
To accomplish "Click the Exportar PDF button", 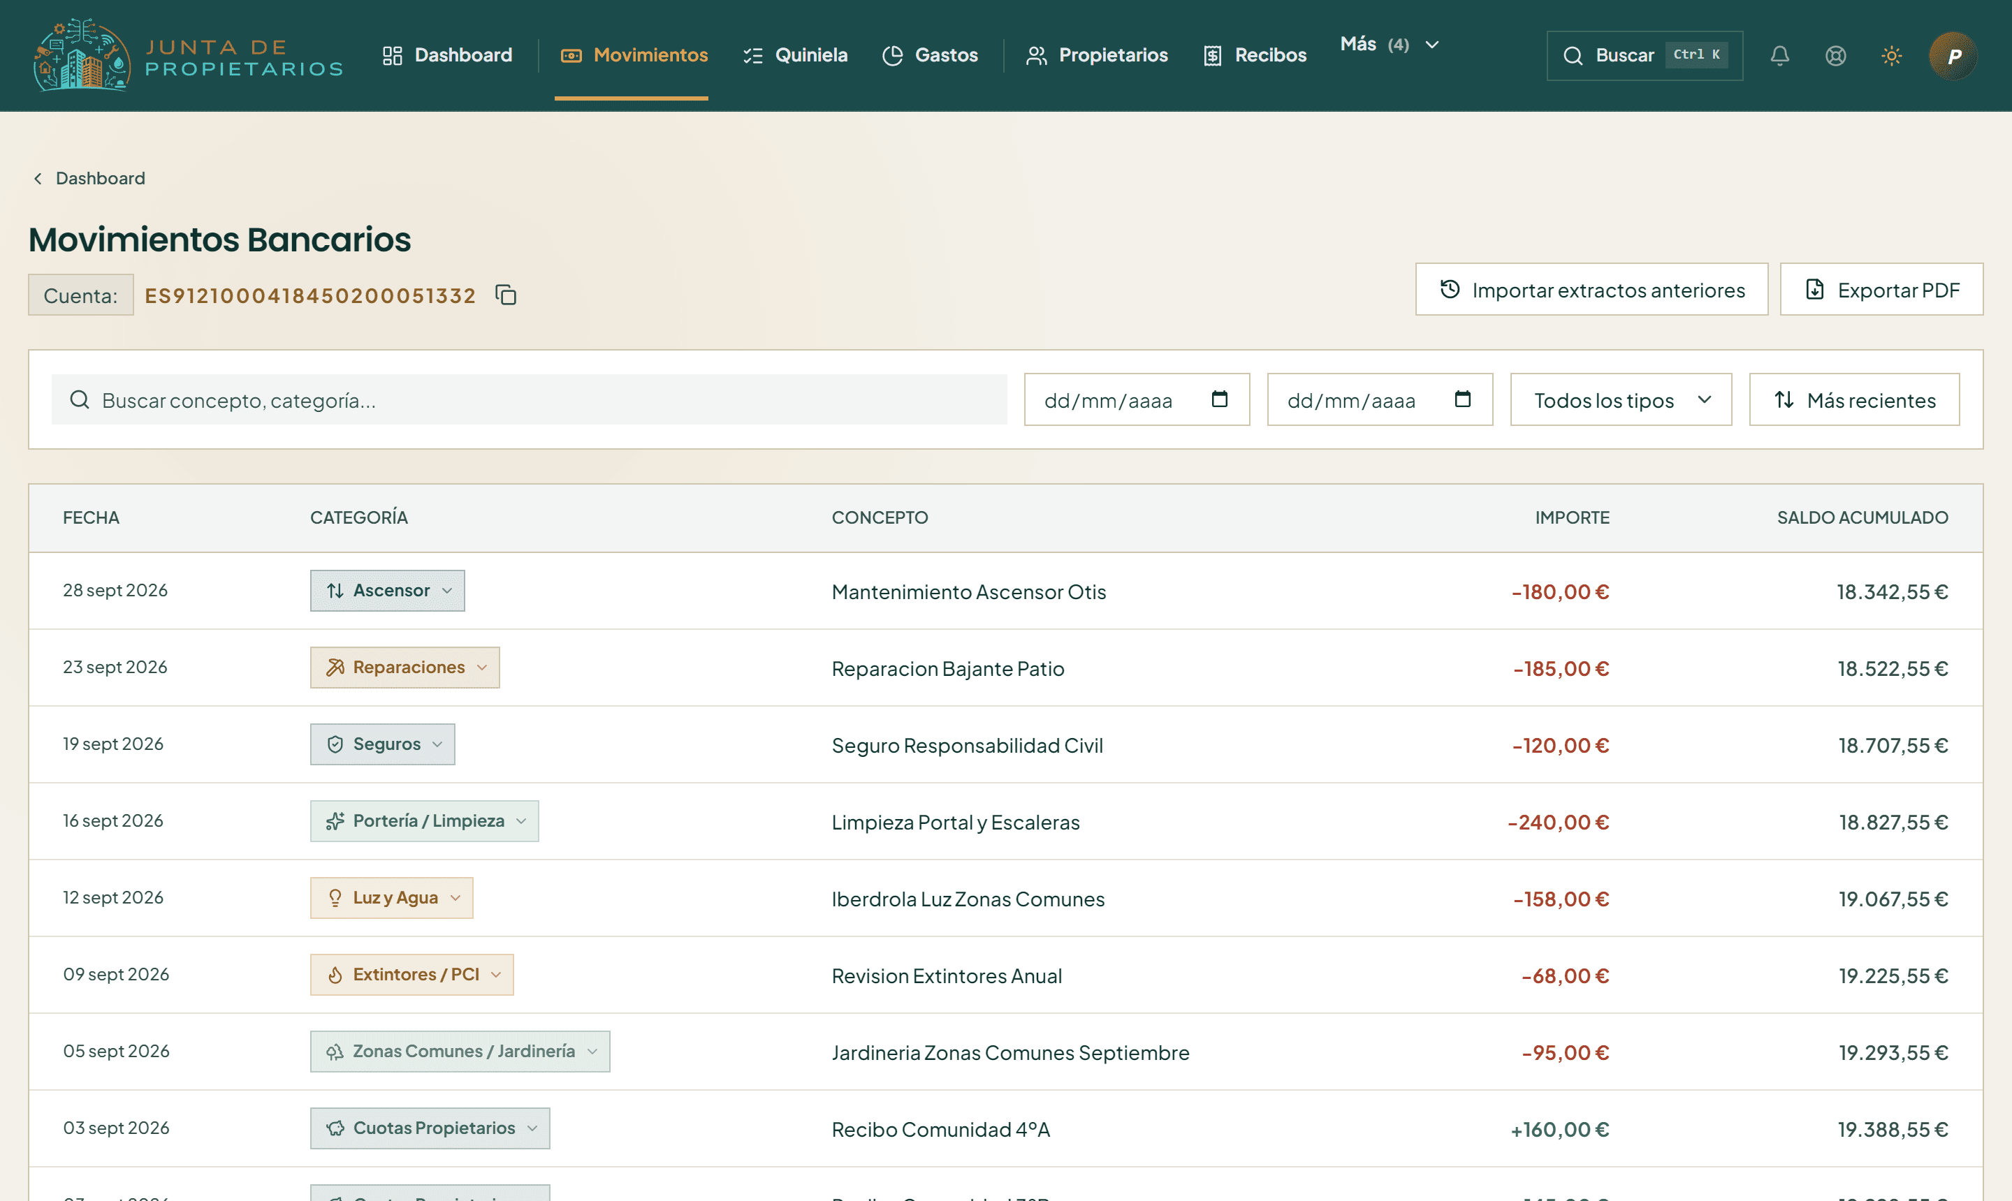I will [1881, 289].
